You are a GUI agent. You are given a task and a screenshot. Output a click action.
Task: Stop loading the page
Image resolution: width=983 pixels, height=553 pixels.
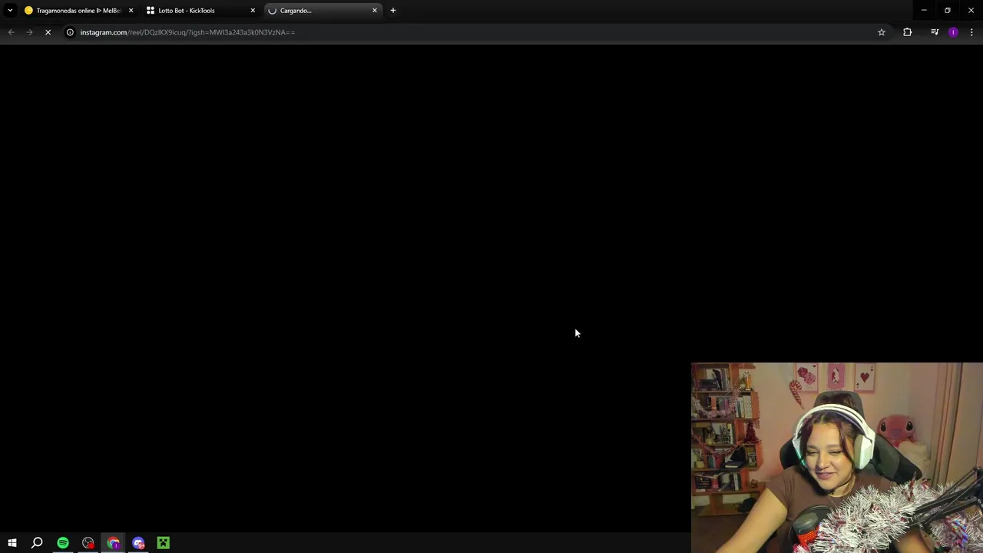pyautogui.click(x=48, y=32)
